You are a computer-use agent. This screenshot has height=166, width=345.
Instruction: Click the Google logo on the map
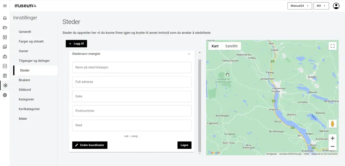pyautogui.click(x=214, y=153)
